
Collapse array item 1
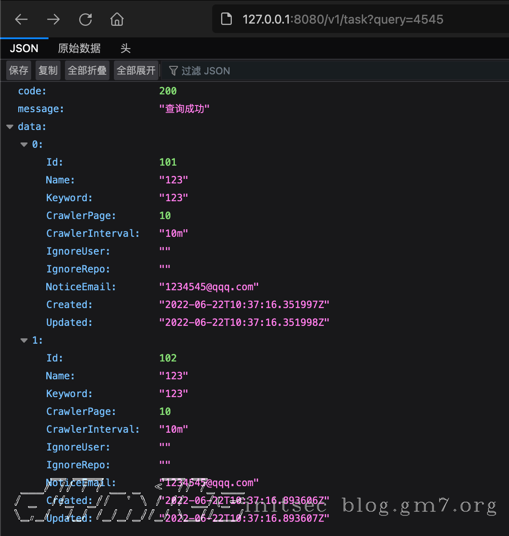click(24, 340)
